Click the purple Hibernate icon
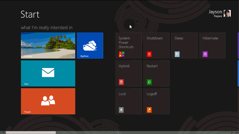This screenshot has width=239, height=134. [205, 54]
